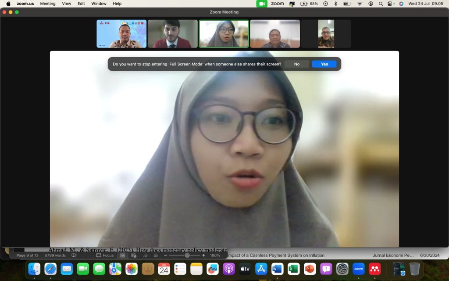Image resolution: width=449 pixels, height=281 pixels.
Task: Open Zoom from the Dock
Action: point(358,269)
